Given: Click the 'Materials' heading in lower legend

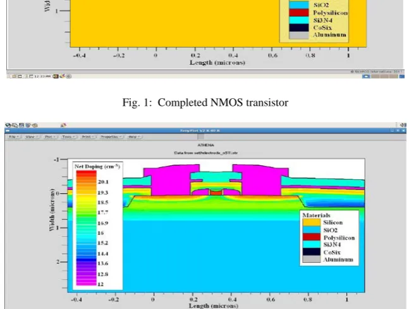Looking at the screenshot, I should point(316,215).
